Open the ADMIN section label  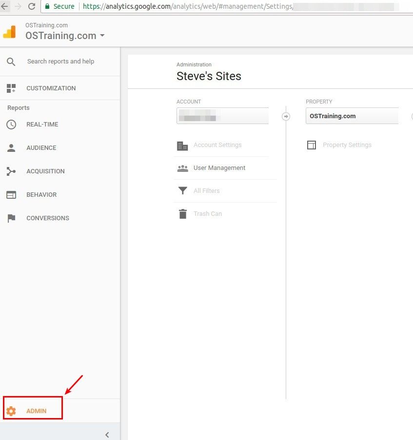(x=37, y=411)
